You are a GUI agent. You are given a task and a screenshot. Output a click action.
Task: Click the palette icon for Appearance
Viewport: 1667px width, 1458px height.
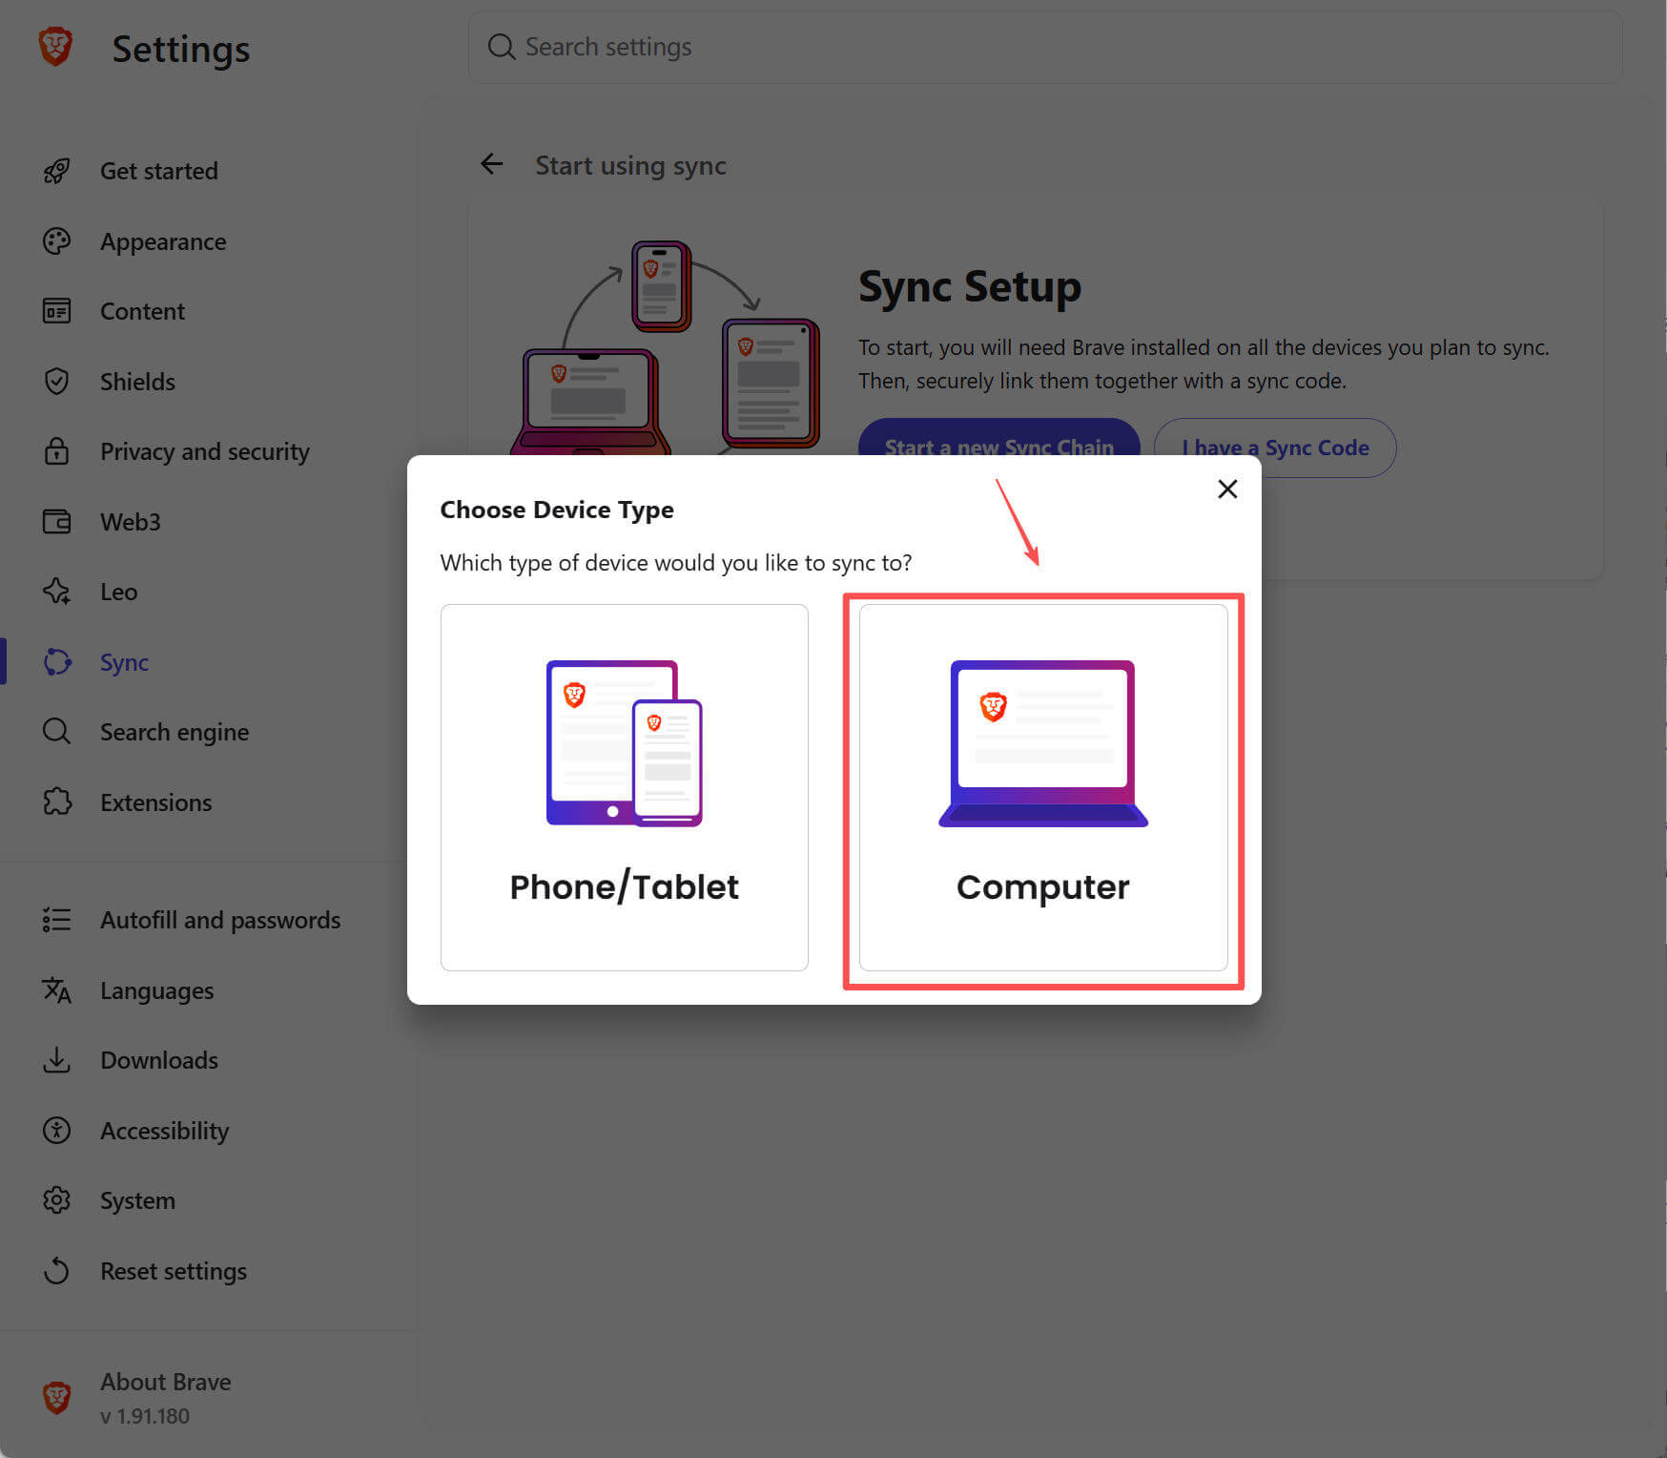[57, 241]
